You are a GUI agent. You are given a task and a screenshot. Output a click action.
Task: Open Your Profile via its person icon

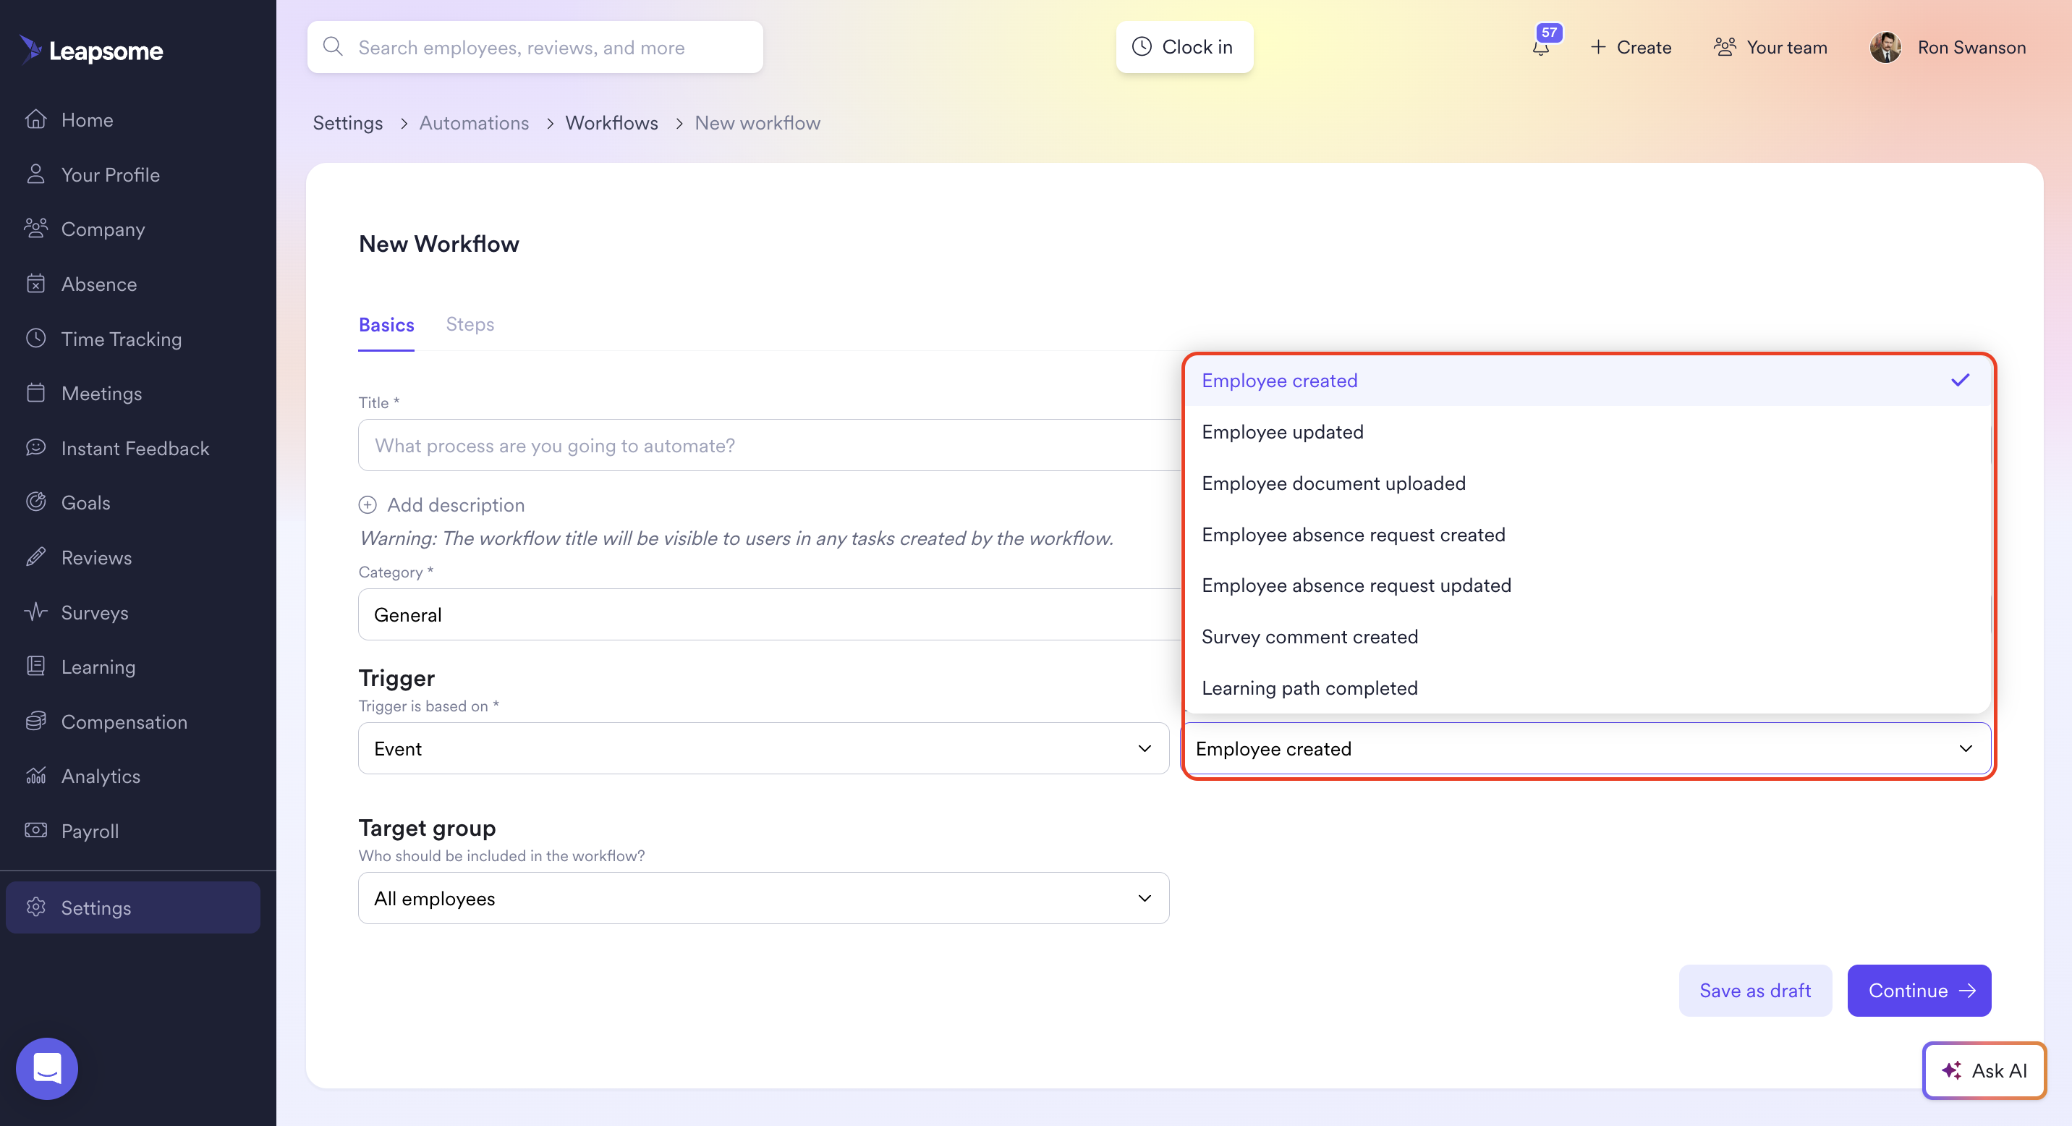(35, 174)
